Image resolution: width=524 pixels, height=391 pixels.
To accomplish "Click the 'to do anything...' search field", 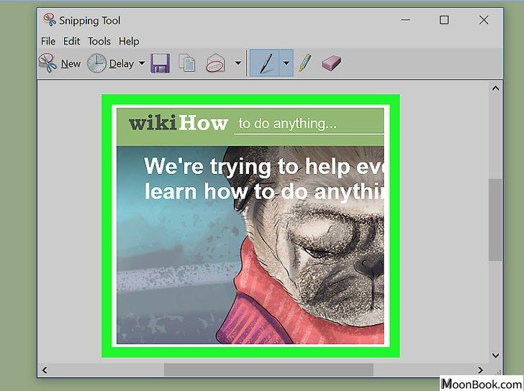I will tap(309, 125).
